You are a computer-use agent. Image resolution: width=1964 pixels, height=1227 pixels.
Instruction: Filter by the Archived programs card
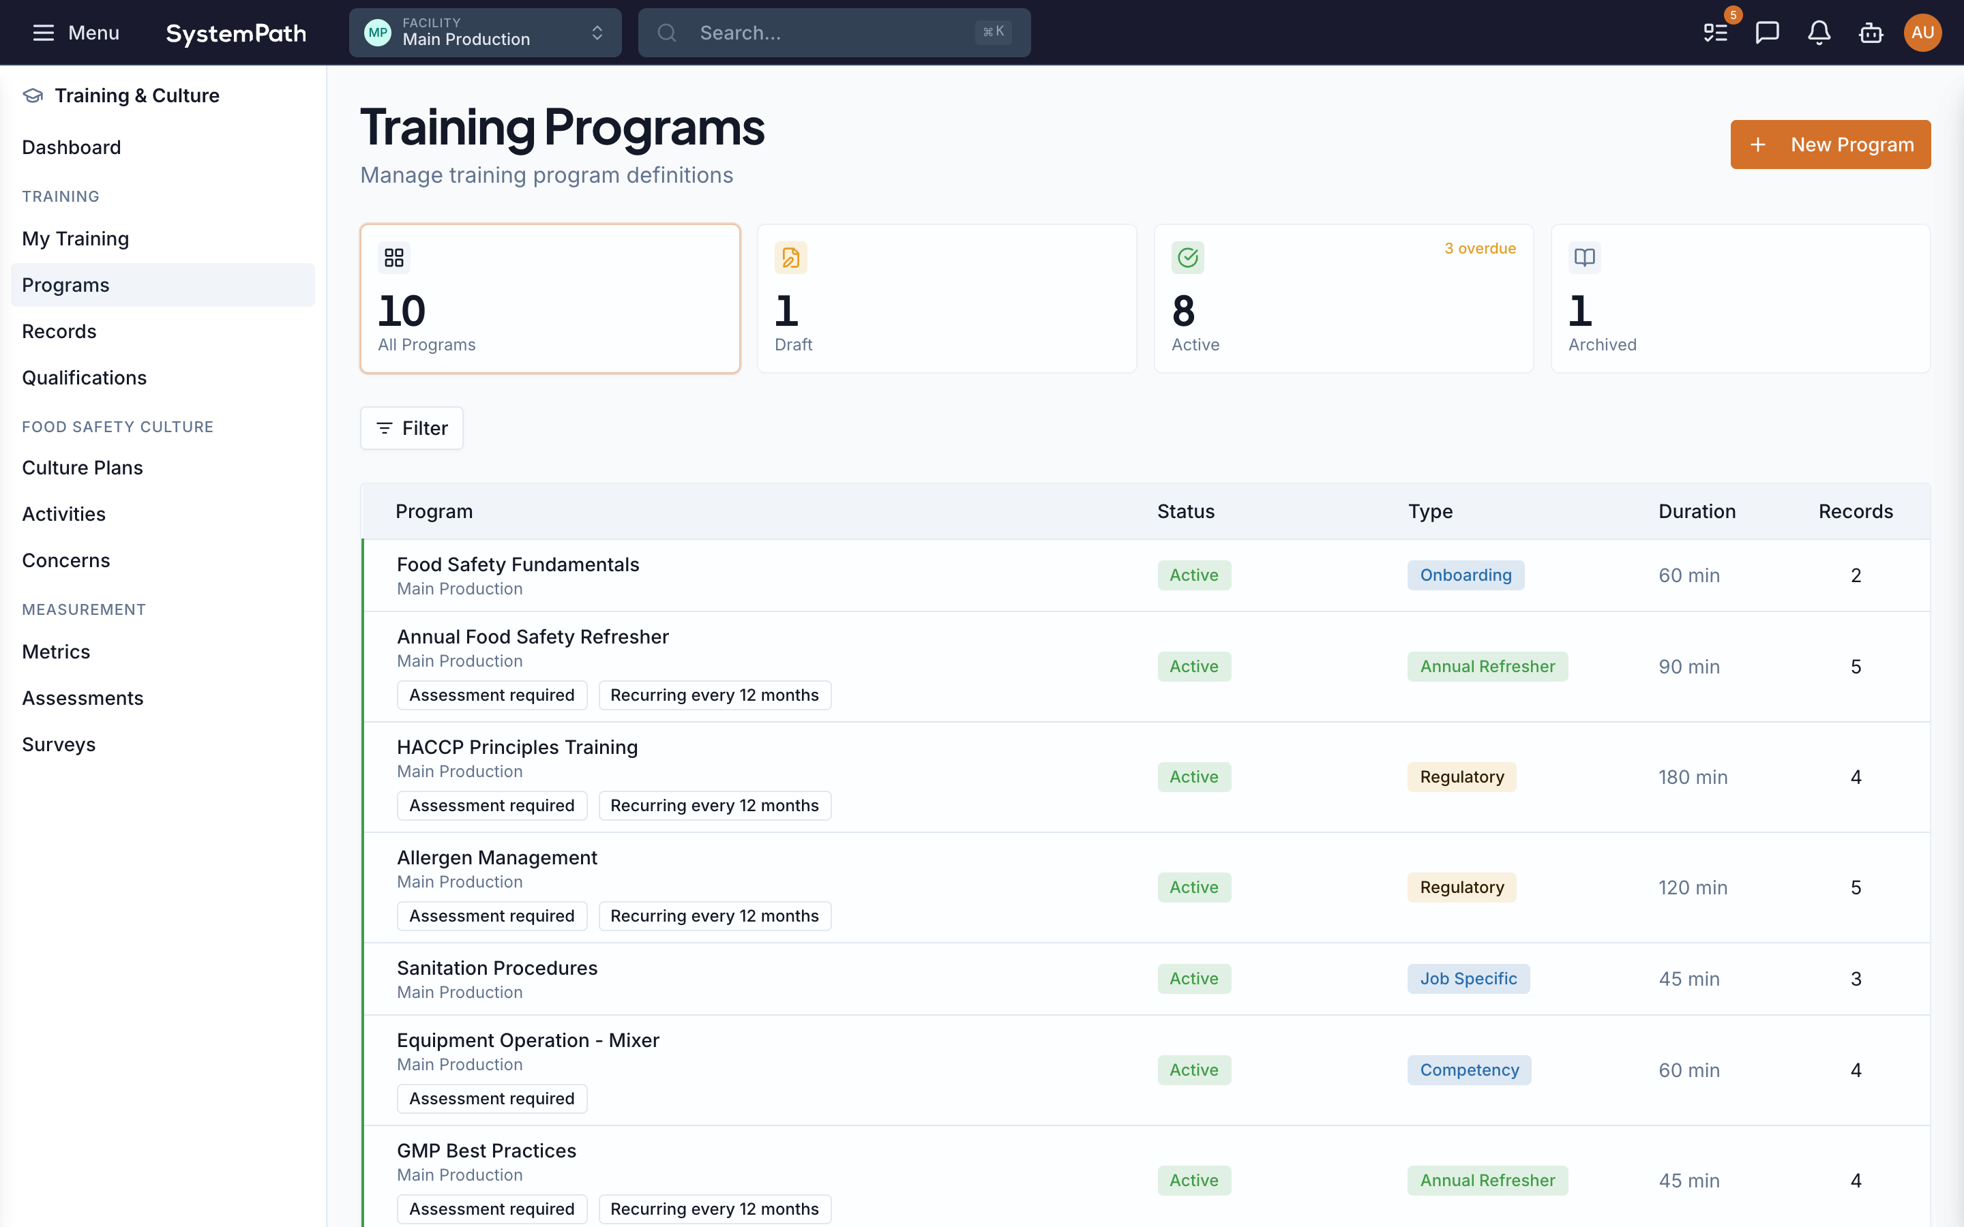coord(1740,299)
